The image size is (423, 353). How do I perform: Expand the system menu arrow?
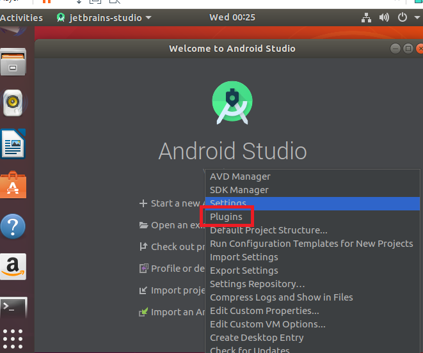point(417,18)
